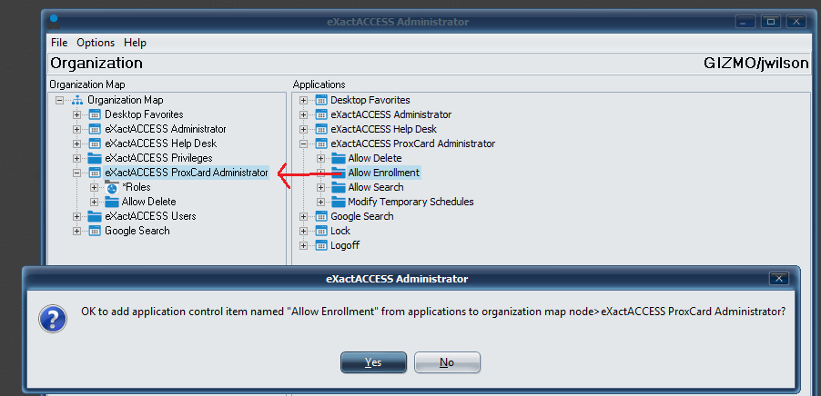This screenshot has width=821, height=396.
Task: Select eXactACCESS Privileges text
Action: 158,158
